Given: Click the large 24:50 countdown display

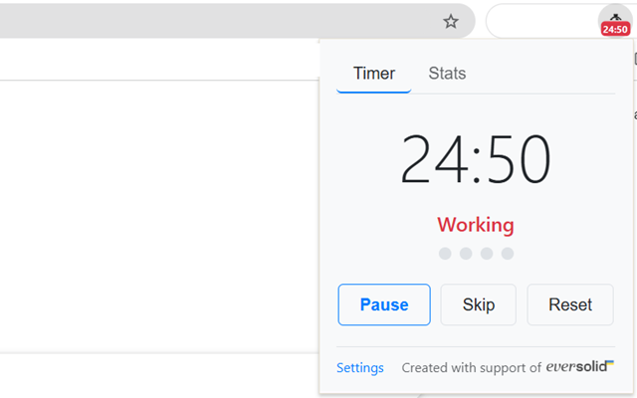Looking at the screenshot, I should tap(476, 159).
